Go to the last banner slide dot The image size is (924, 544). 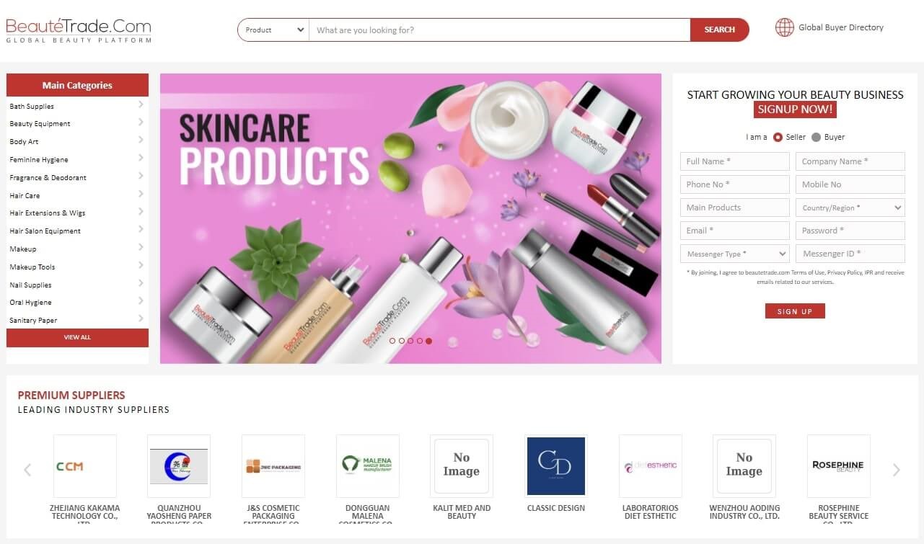pyautogui.click(x=429, y=341)
